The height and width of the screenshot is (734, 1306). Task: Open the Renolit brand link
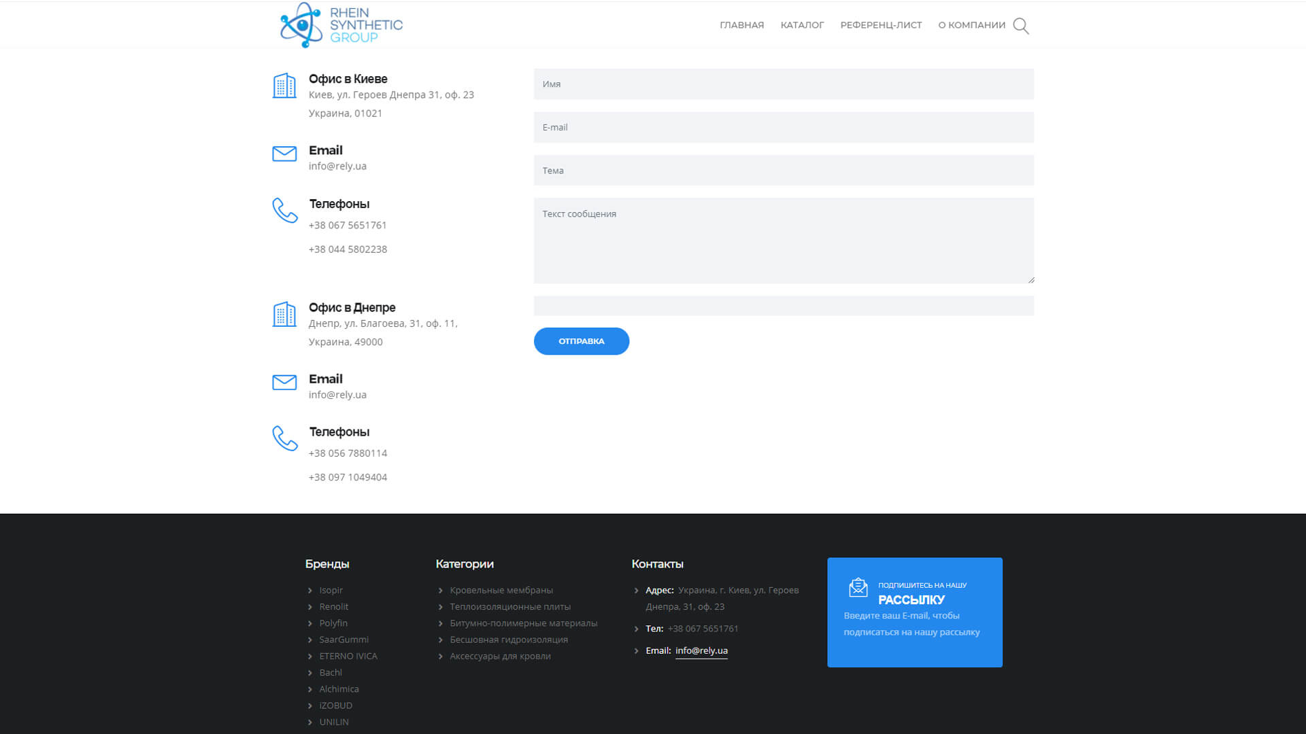333,607
